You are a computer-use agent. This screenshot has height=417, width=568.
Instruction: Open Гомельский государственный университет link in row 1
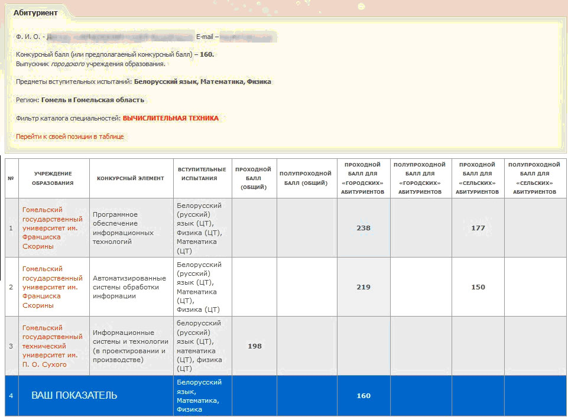pyautogui.click(x=53, y=227)
